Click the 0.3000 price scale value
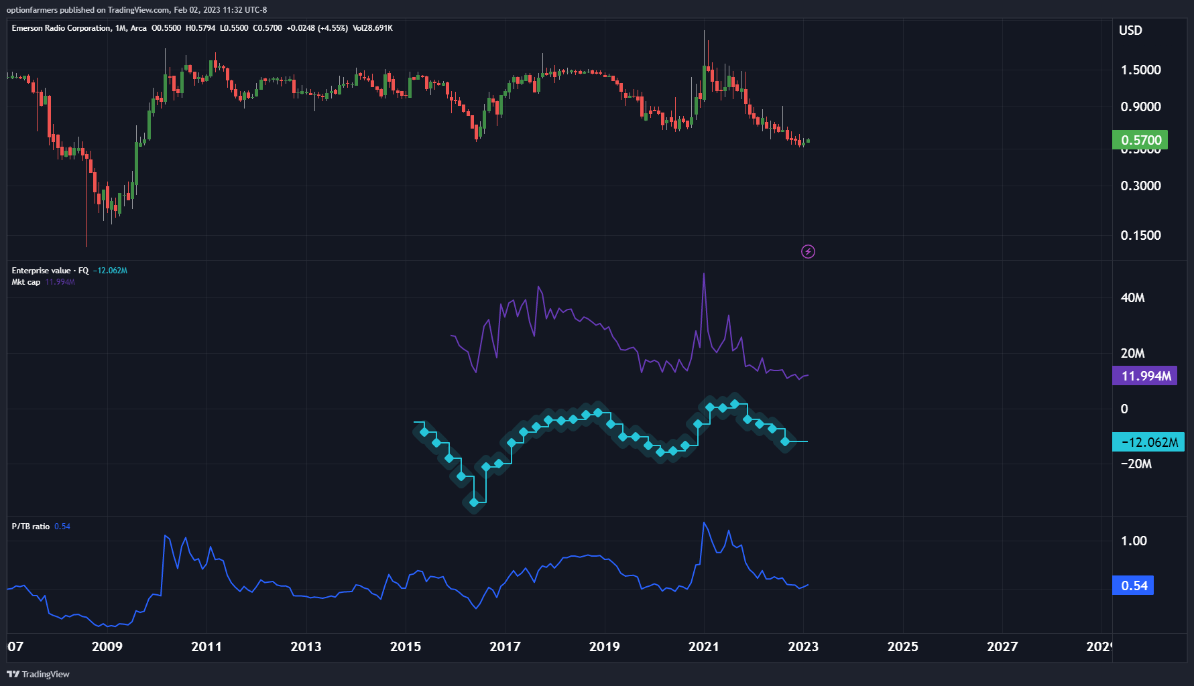Screen dimensions: 1194x686 point(1141,186)
